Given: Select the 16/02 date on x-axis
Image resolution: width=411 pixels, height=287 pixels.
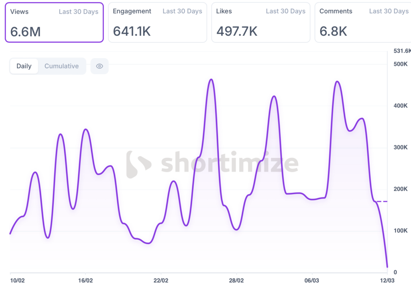Looking at the screenshot, I should click(85, 280).
